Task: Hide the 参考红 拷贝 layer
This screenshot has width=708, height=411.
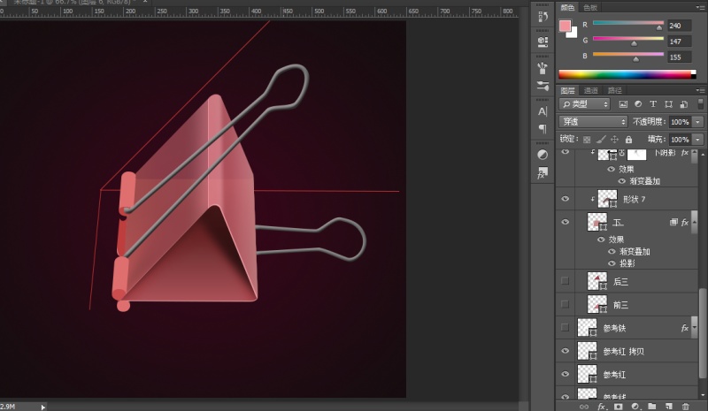Action: click(565, 351)
